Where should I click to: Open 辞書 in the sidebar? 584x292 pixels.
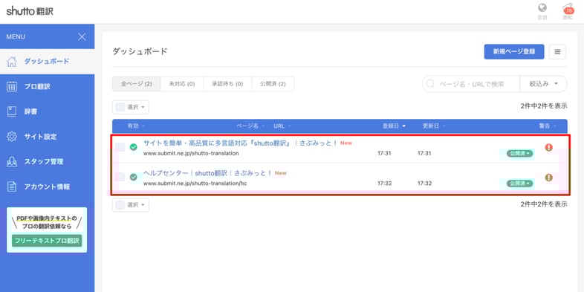pos(48,111)
